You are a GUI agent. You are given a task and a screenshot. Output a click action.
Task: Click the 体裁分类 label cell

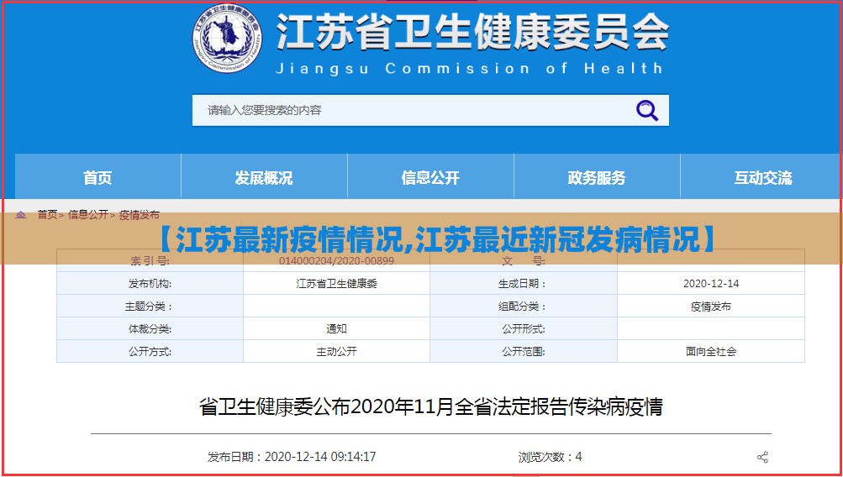(x=150, y=329)
